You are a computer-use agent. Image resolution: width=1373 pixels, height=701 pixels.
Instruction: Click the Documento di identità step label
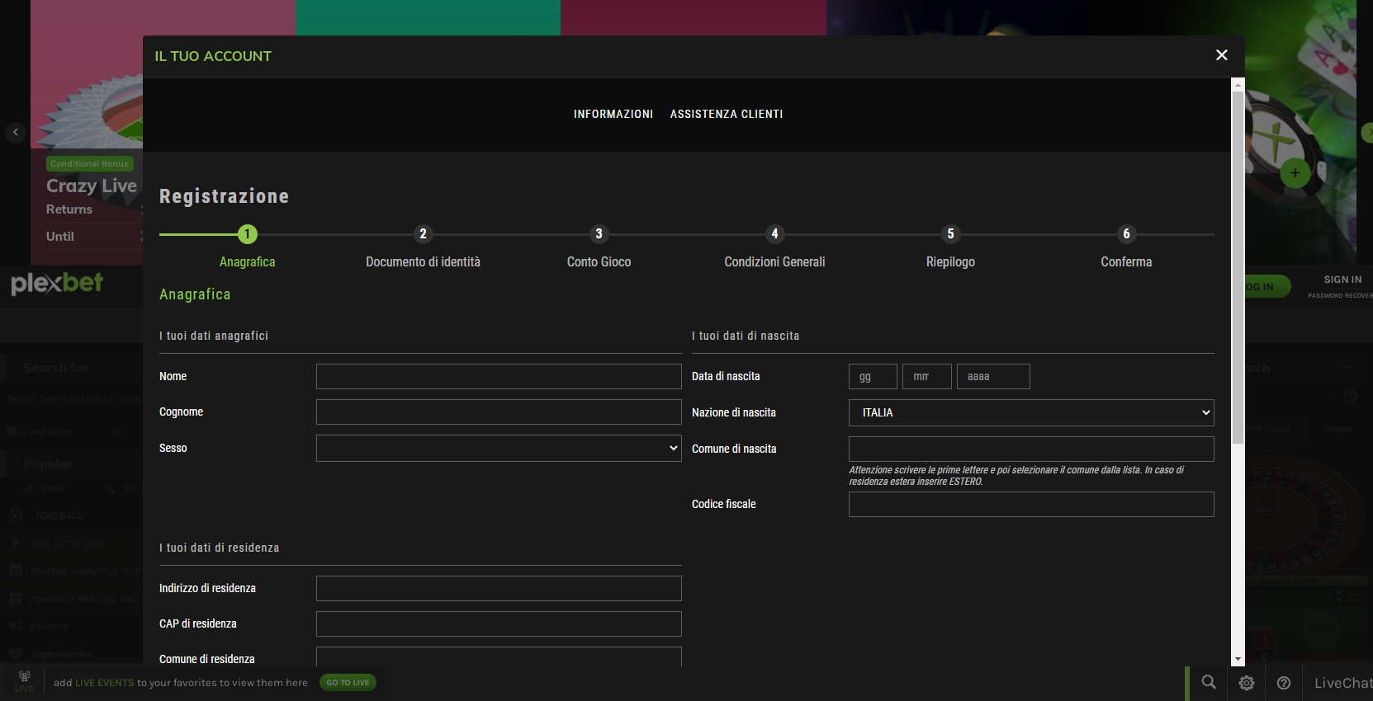(x=423, y=261)
